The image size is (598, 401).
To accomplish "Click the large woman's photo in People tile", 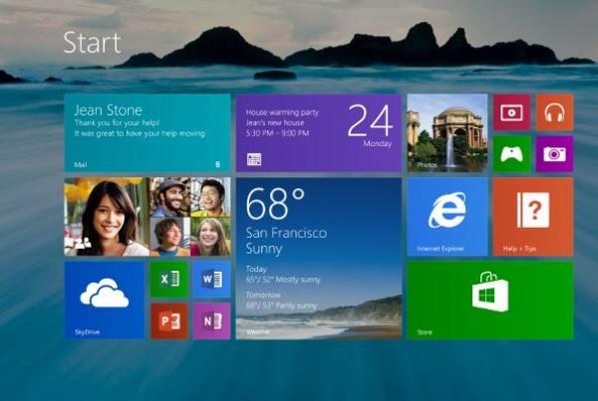I will (106, 216).
